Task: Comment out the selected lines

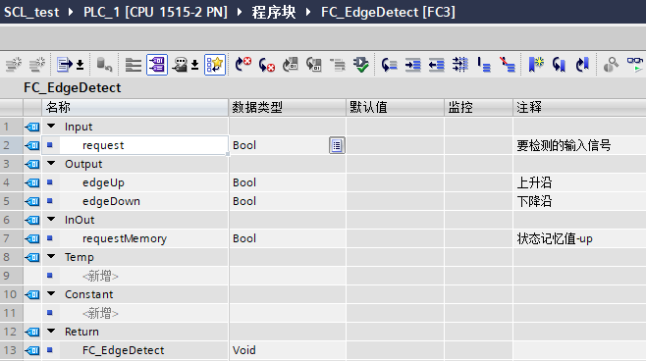Action: [484, 65]
